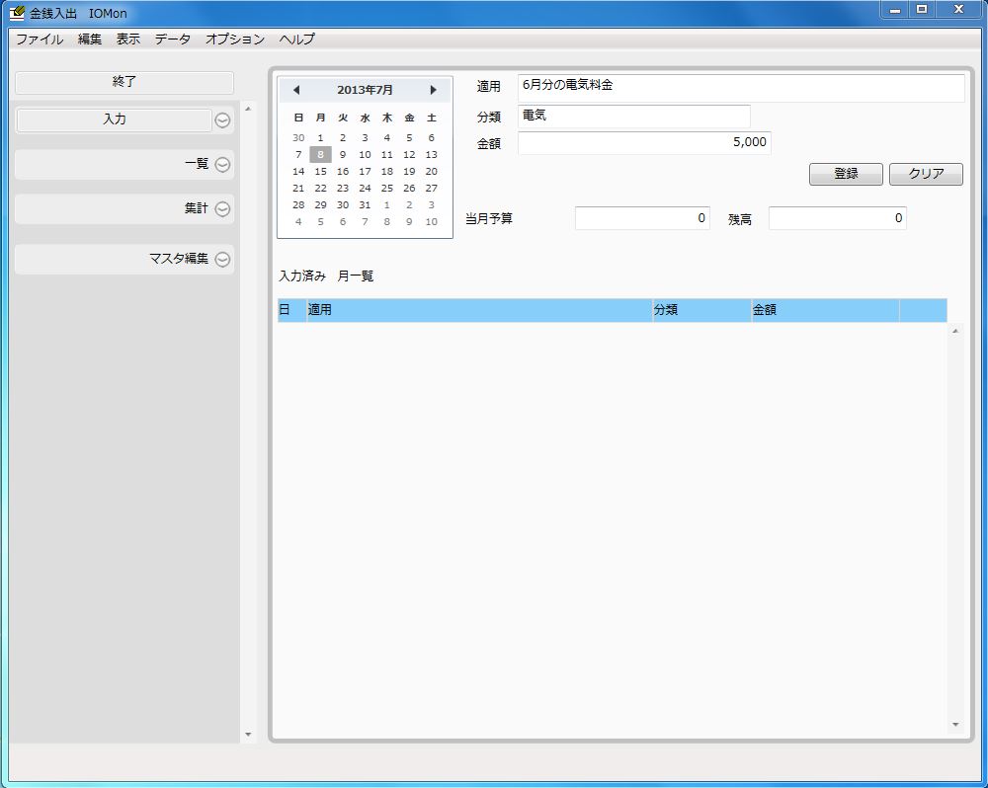Click the 適用 column header in table

pos(479,310)
